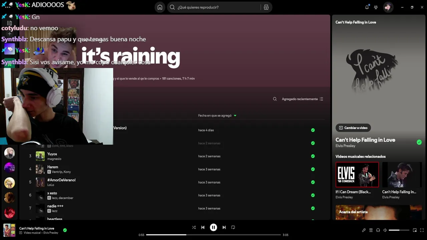
Task: Open notifications bell icon
Action: point(367,7)
